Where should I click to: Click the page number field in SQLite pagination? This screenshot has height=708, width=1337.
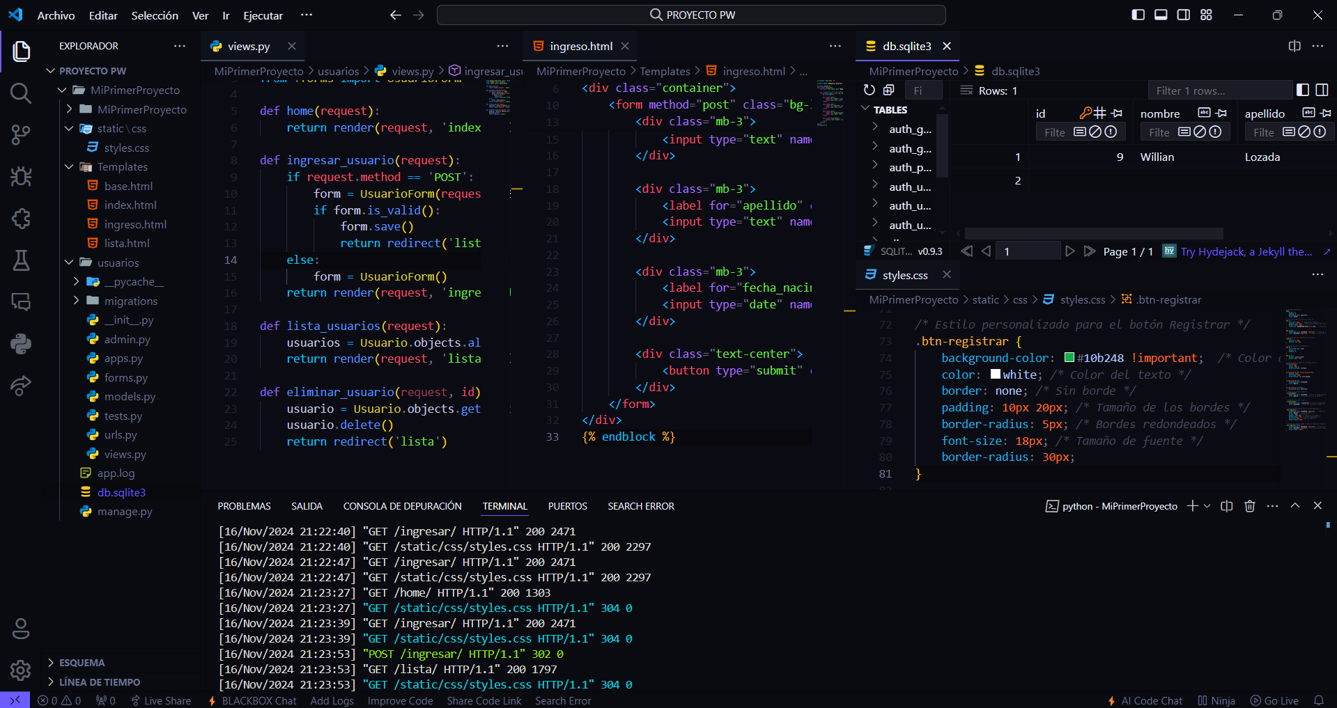1028,251
